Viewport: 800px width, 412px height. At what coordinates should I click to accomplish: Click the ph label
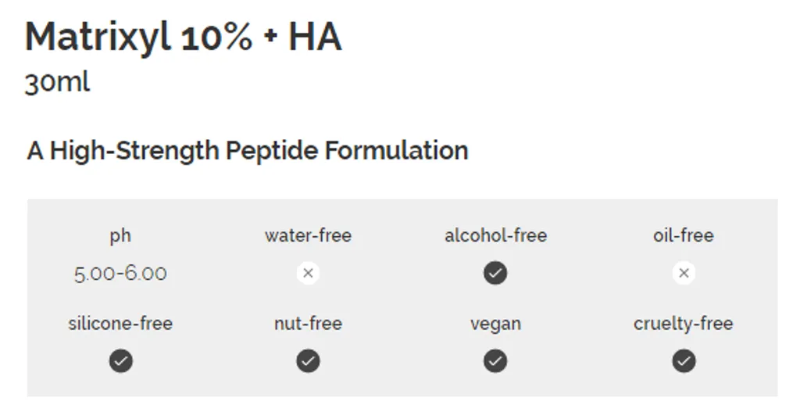pos(120,236)
